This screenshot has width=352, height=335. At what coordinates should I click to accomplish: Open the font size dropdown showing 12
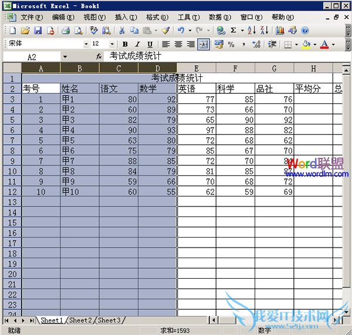112,45
